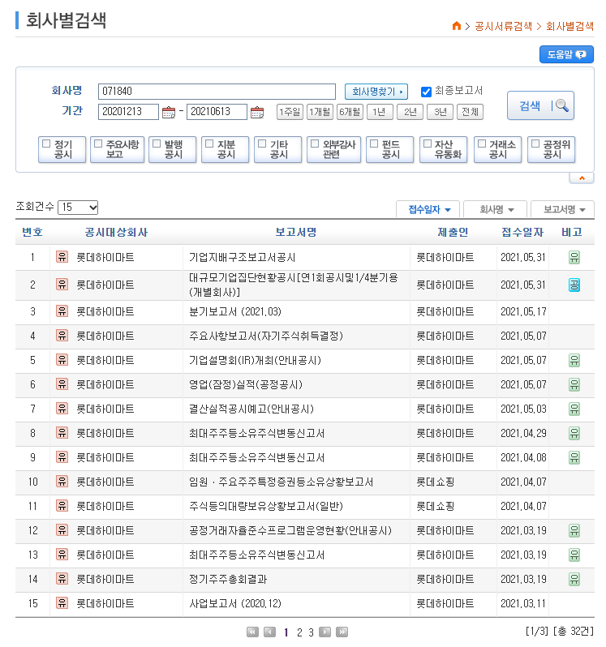The image size is (606, 647).
Task: Check the 자산유동화 filter
Action: tap(428, 144)
